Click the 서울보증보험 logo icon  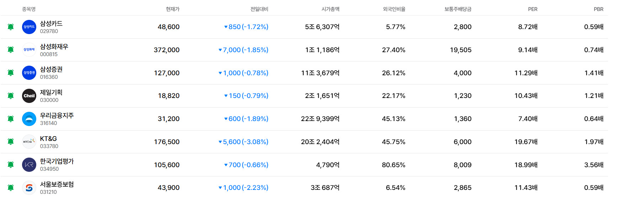coord(29,188)
